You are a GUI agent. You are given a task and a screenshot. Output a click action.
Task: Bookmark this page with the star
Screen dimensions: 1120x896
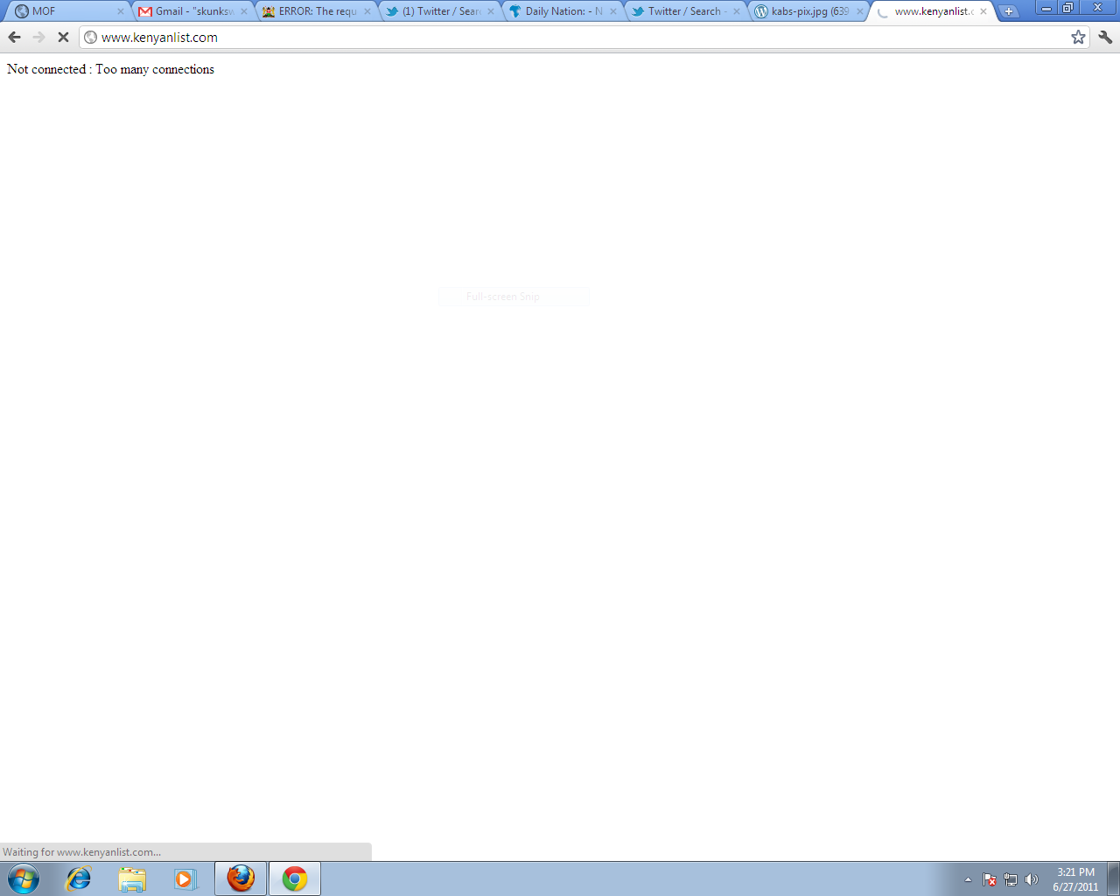tap(1078, 37)
